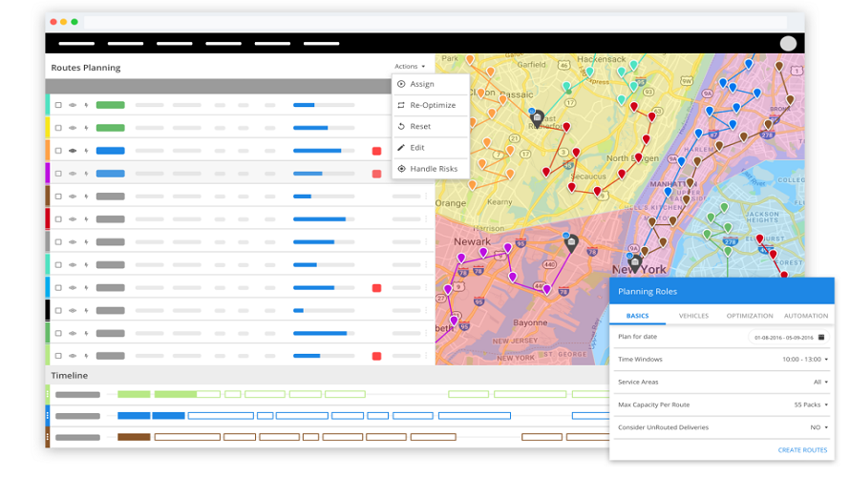Click the lightning bolt icon on the black route row
The width and height of the screenshot is (850, 477).
86,310
